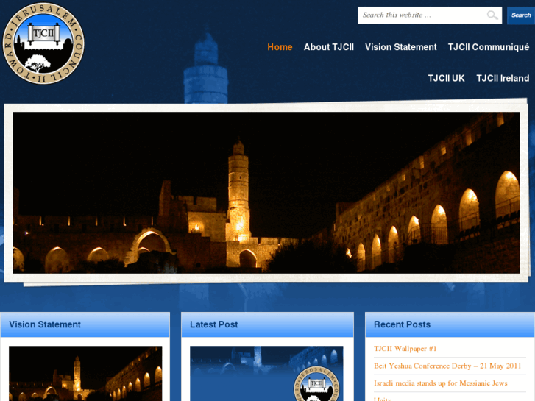
Task: Open the TJCII UK page
Action: point(446,78)
